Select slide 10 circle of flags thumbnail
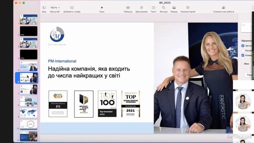 click(x=29, y=124)
